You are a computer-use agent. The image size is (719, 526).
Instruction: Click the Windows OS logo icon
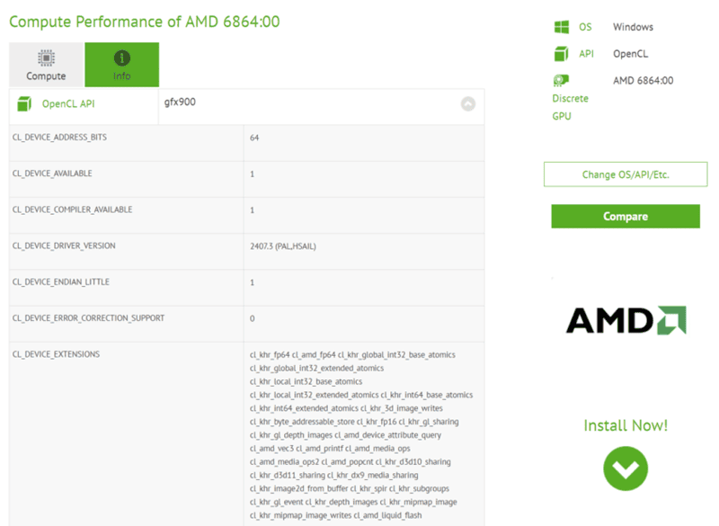pyautogui.click(x=562, y=27)
